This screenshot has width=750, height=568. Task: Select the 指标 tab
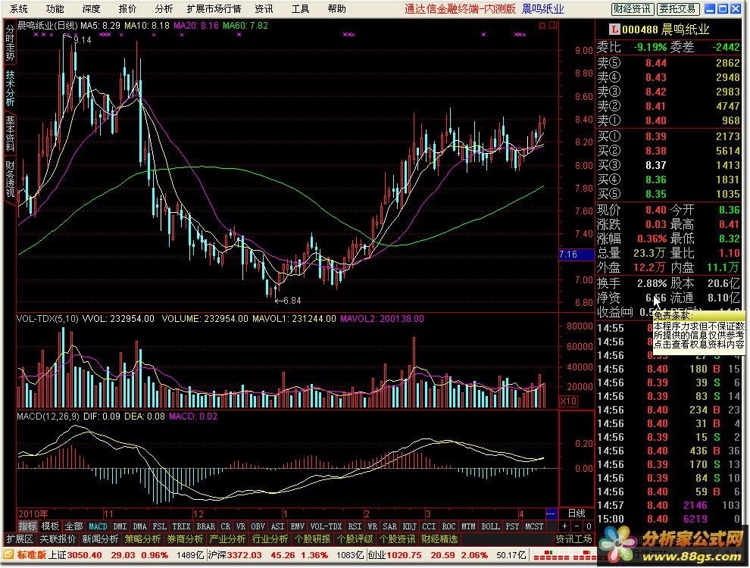[x=27, y=526]
